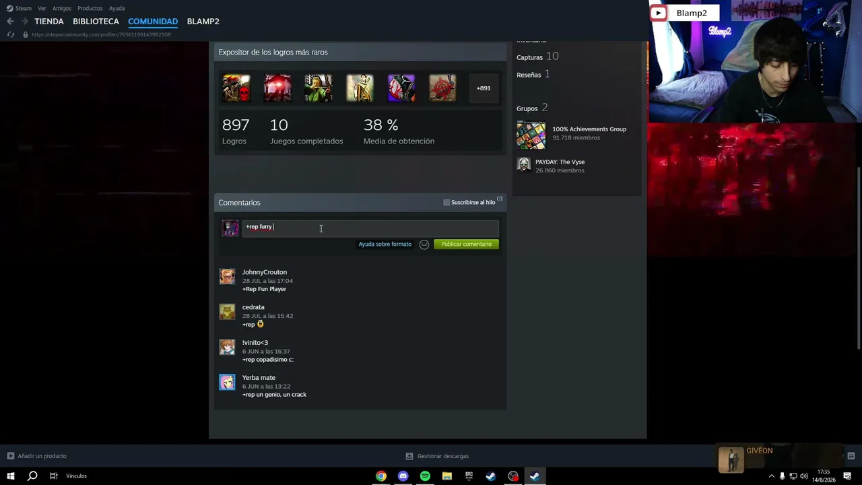The width and height of the screenshot is (862, 485).
Task: Open the !vinito<3 profile name
Action: click(255, 343)
